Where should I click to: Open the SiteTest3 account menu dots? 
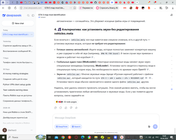click(x=32, y=130)
